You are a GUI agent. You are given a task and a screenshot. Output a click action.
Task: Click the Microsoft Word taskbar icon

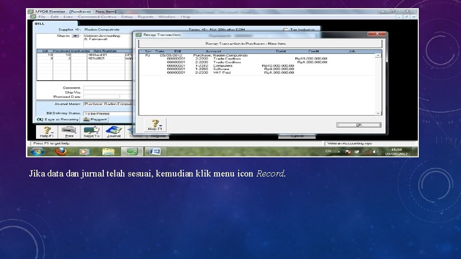(156, 152)
